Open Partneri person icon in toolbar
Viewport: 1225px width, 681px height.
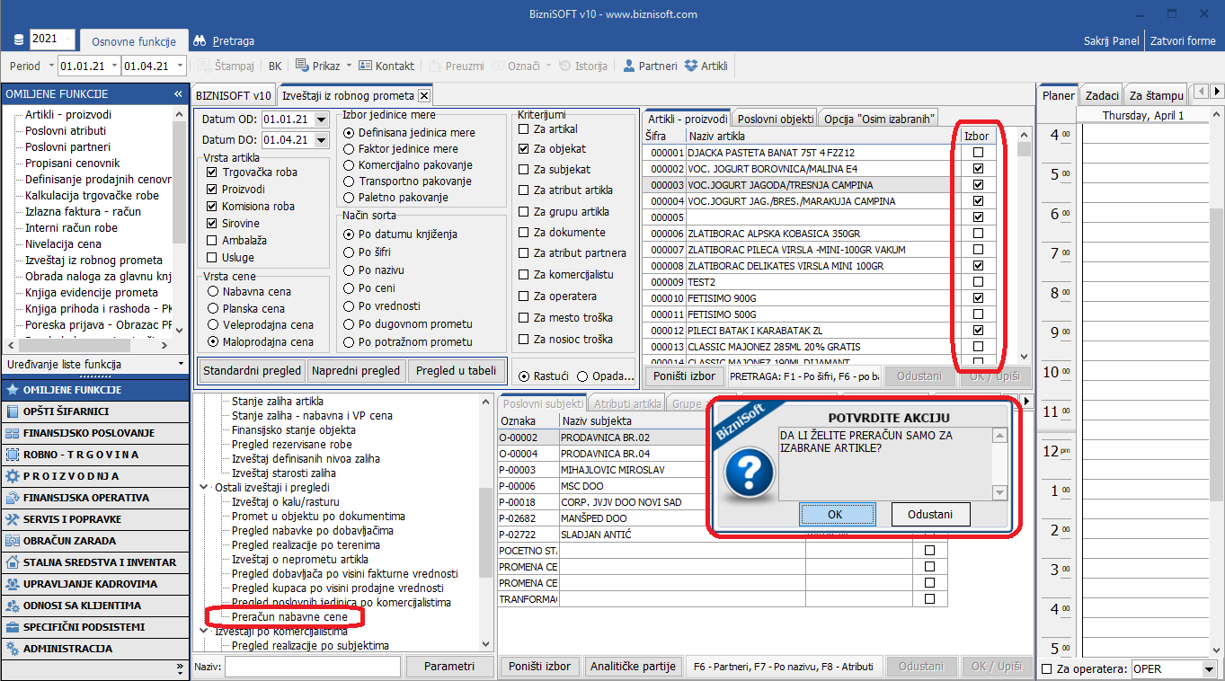(629, 66)
